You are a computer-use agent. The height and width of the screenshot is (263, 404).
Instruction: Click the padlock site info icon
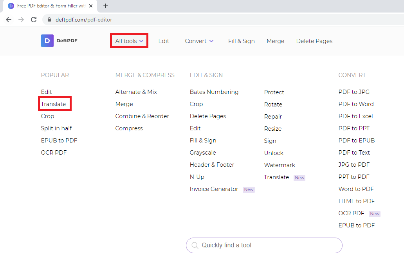(x=49, y=20)
